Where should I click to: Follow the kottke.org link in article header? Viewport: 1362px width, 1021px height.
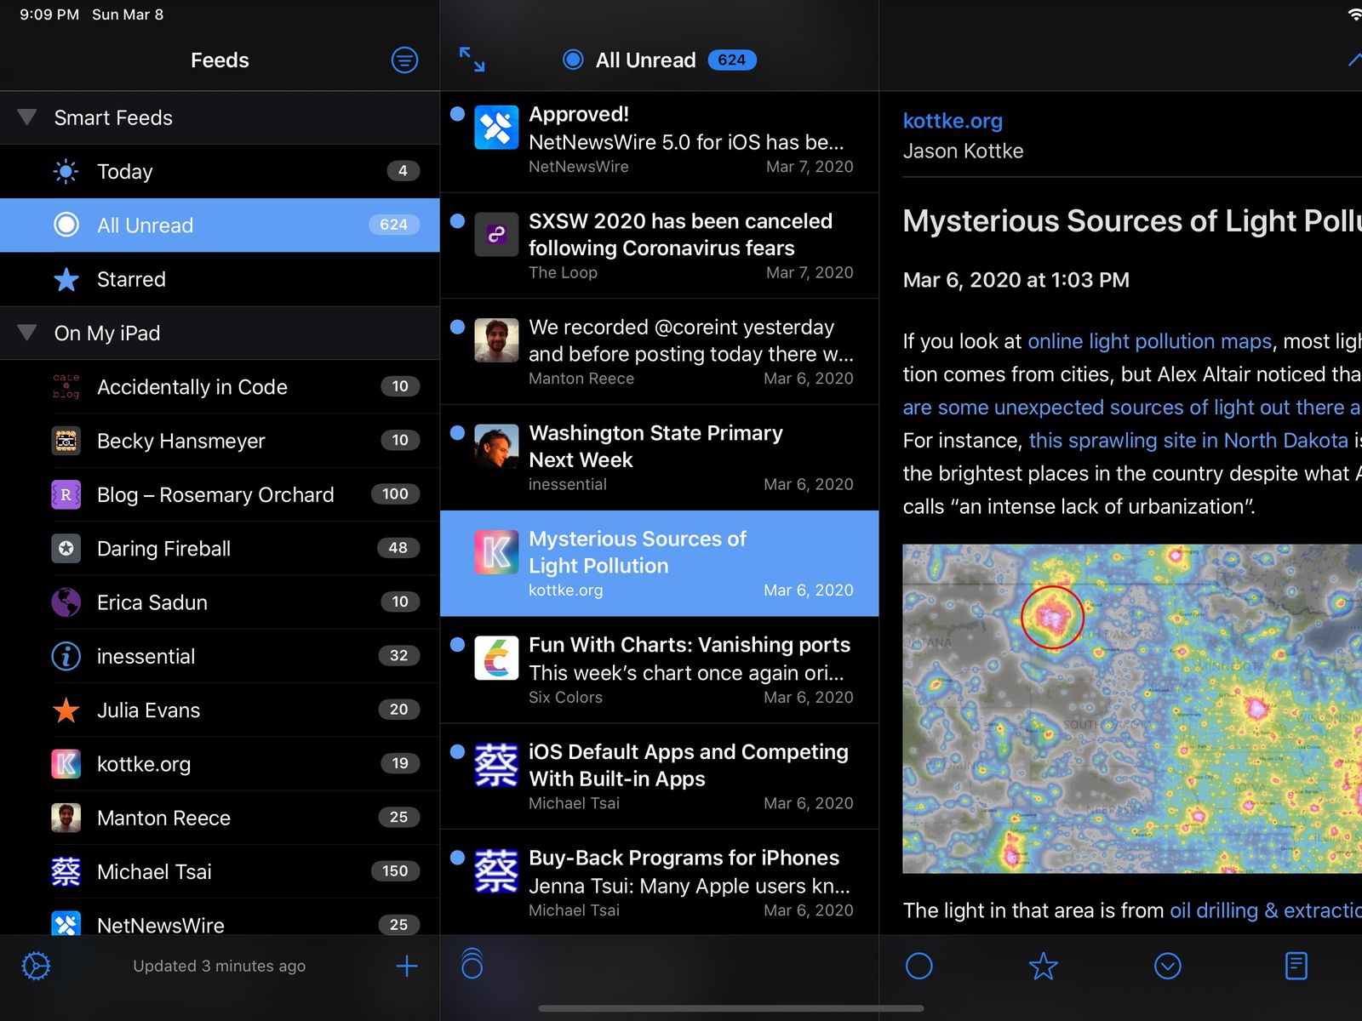(x=953, y=121)
